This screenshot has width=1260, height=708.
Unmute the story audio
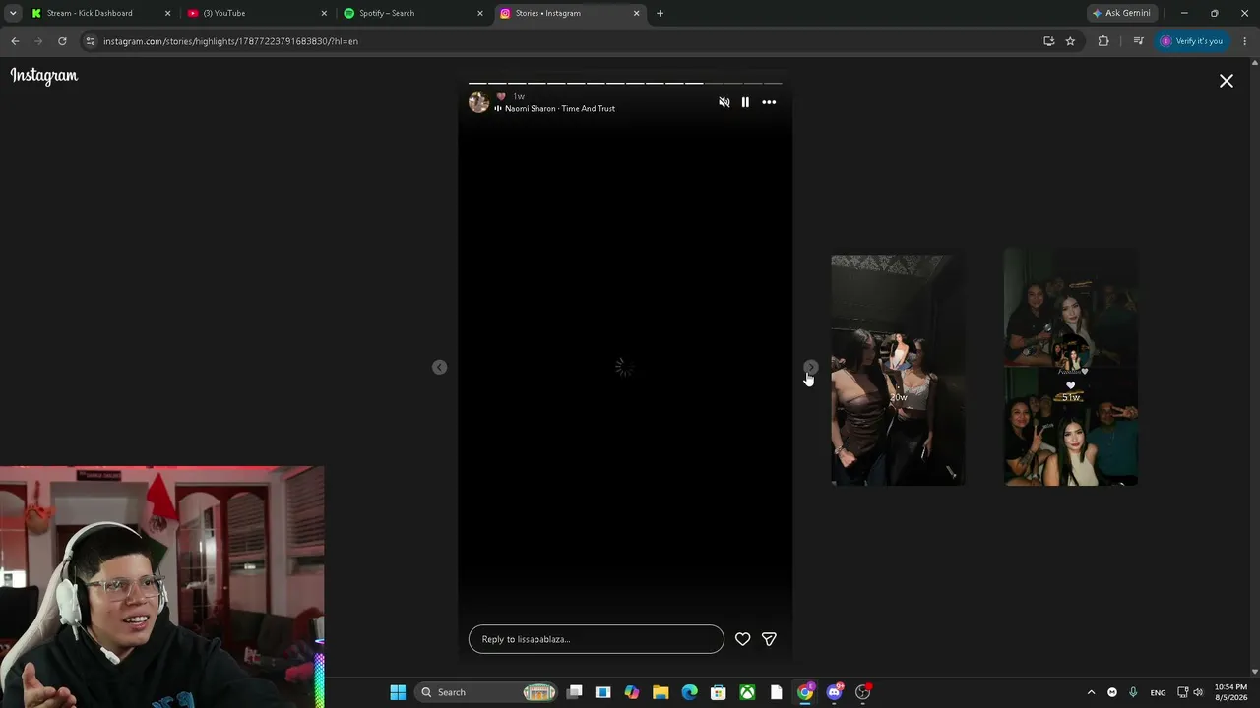724,102
